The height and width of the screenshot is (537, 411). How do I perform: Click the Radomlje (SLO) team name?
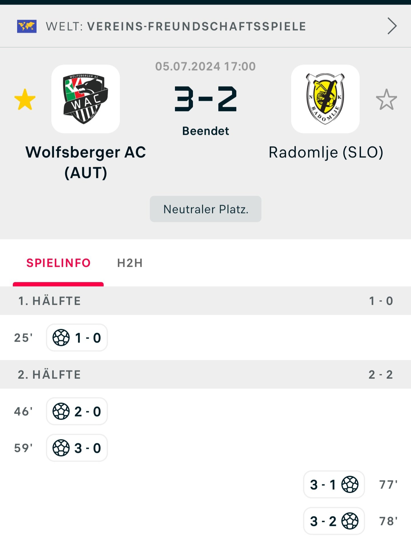(326, 152)
